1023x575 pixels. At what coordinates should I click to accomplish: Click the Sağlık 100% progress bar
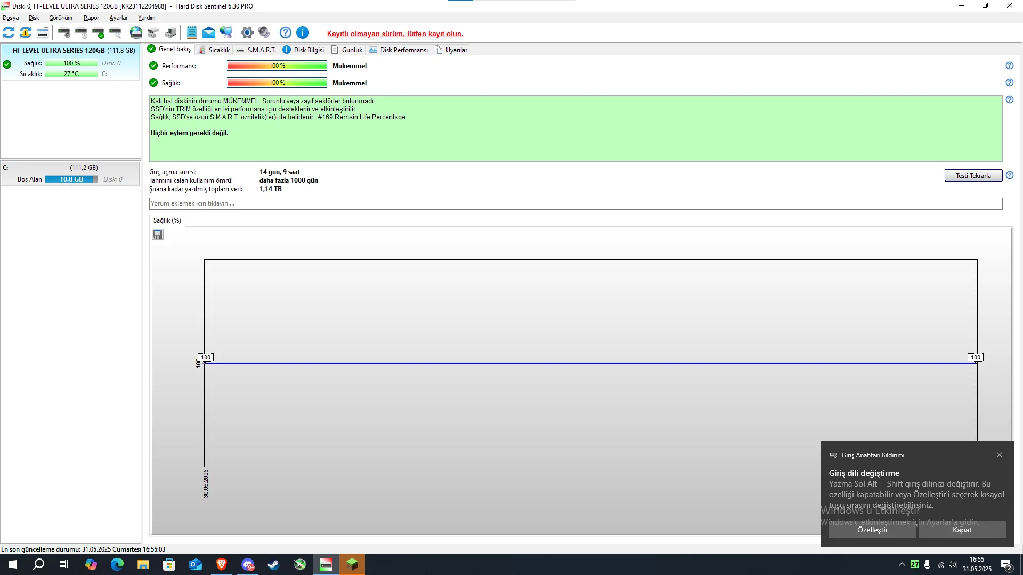pyautogui.click(x=277, y=83)
